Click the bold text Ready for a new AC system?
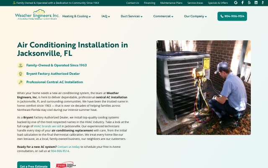This screenshot has width=268, height=168. pos(37,147)
